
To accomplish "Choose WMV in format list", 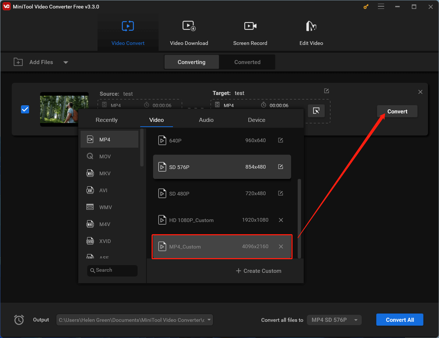I will pyautogui.click(x=109, y=207).
